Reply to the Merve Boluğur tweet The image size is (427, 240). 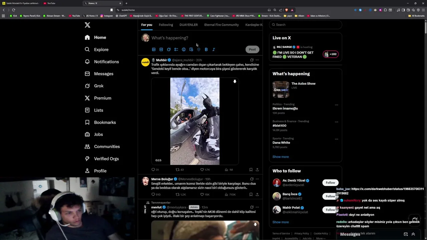click(156, 194)
